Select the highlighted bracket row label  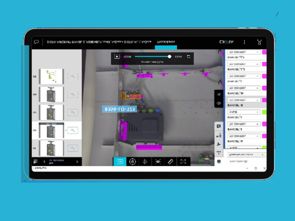(x=235, y=105)
